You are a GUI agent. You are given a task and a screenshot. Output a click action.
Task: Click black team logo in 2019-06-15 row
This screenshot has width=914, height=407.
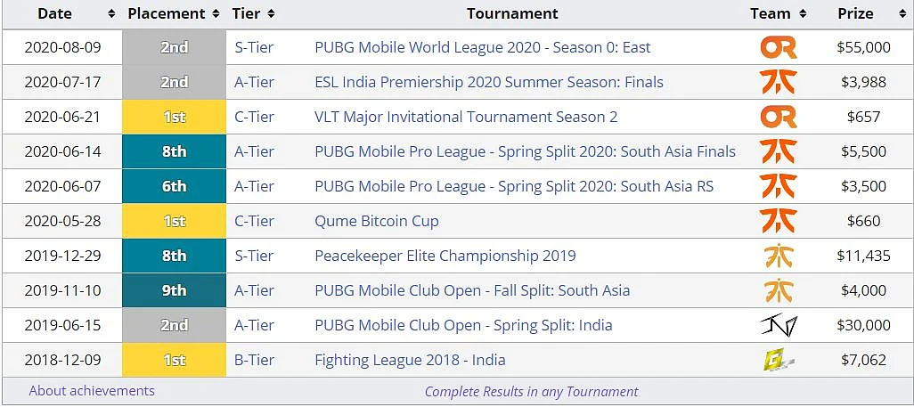click(x=779, y=325)
